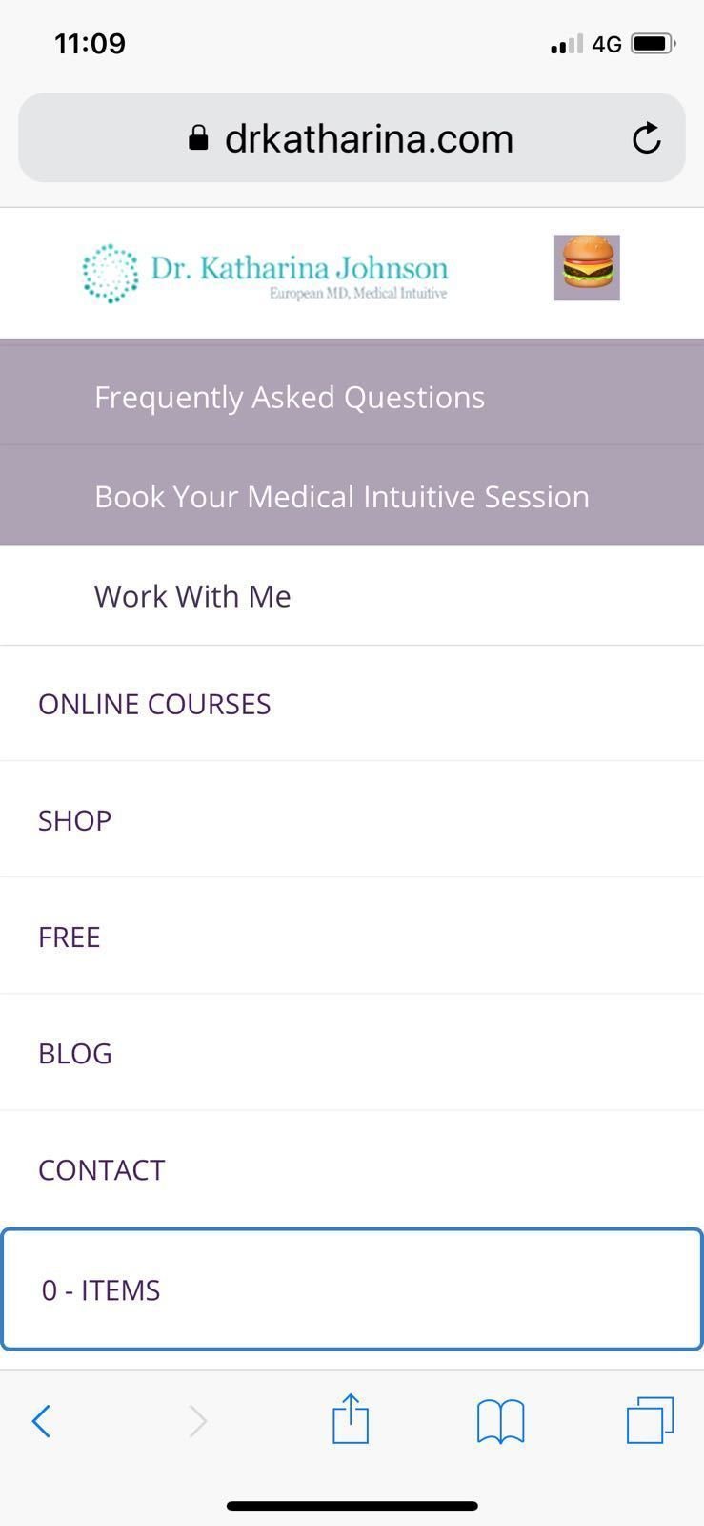This screenshot has height=1526, width=704.
Task: Open the Safari share sheet icon
Action: pos(351,1419)
